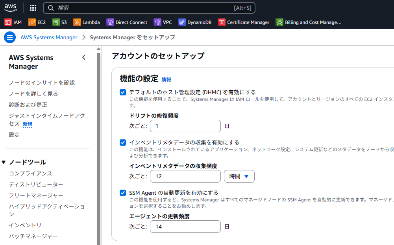The image size is (394, 245).
Task: Open the EC2 service shortcut icon
Action: [x=32, y=22]
